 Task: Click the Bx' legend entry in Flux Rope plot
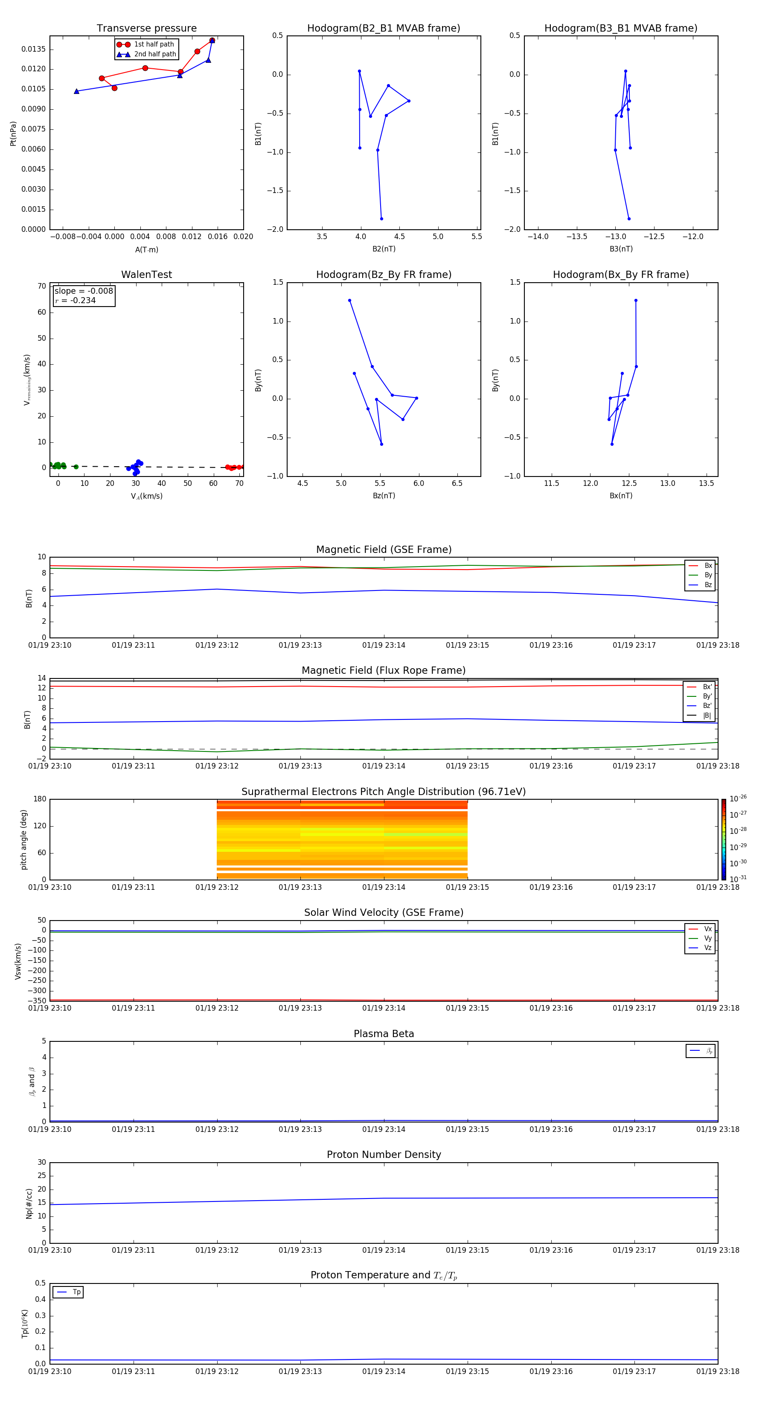tap(700, 687)
